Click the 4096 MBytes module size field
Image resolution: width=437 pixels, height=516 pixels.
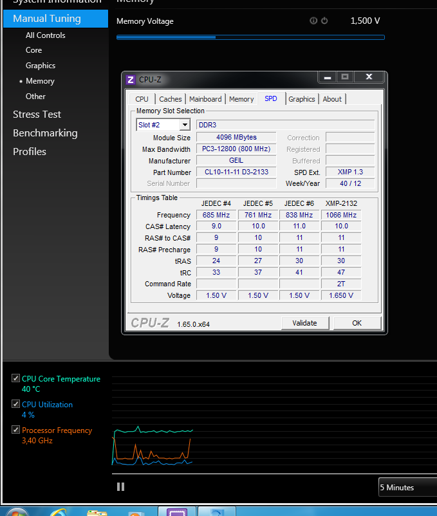tap(236, 137)
